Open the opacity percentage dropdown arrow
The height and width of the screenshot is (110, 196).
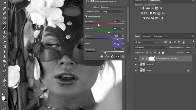point(193,48)
